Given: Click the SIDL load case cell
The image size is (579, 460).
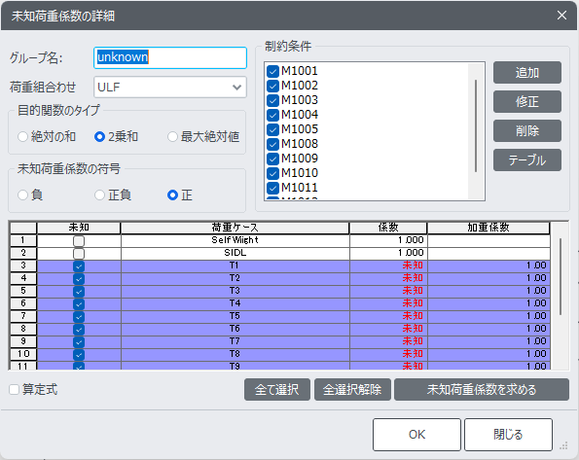Looking at the screenshot, I should coord(235,253).
